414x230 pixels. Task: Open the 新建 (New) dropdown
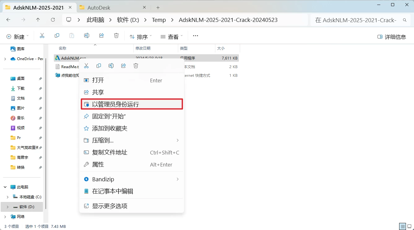(x=18, y=37)
